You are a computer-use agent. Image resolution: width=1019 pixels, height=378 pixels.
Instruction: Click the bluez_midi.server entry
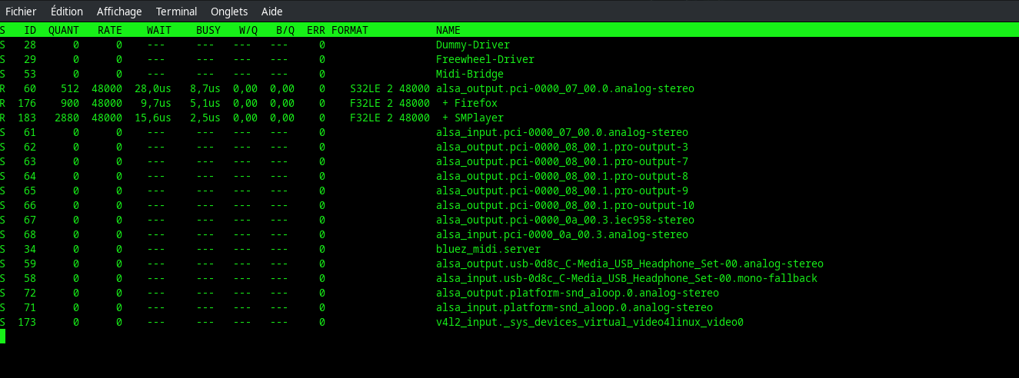point(488,250)
